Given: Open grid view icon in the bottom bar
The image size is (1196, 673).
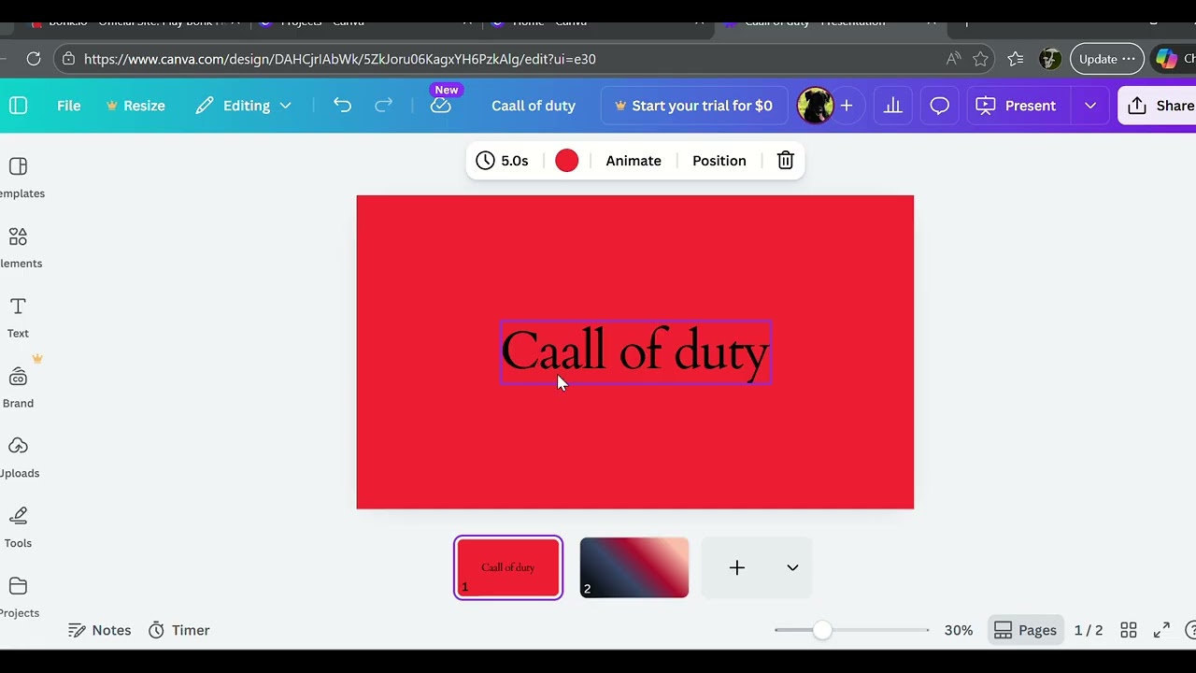Looking at the screenshot, I should click(x=1129, y=630).
